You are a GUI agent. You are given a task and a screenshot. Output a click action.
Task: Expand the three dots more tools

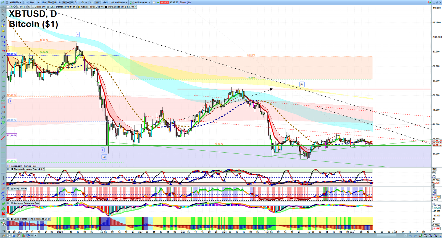[3, 230]
